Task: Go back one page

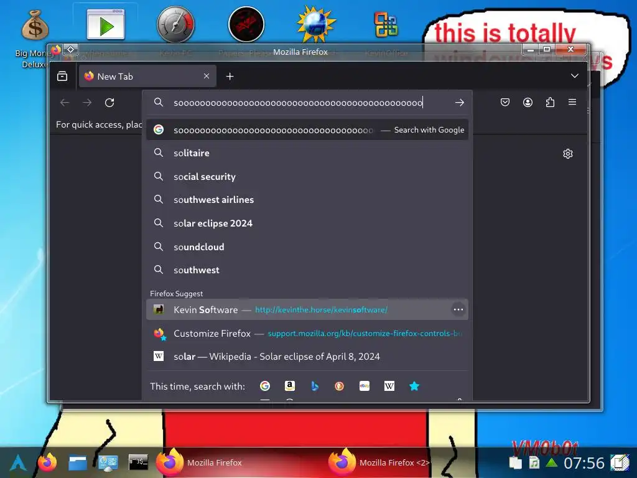Action: [65, 103]
